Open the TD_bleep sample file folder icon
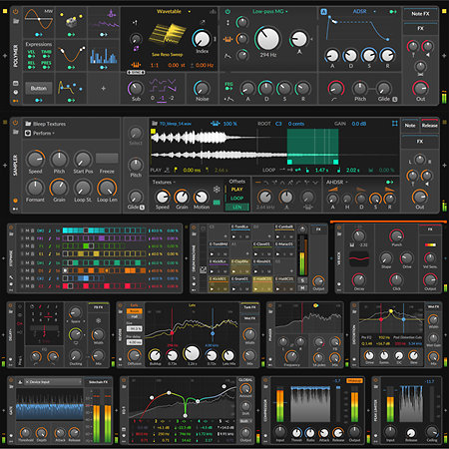The width and height of the screenshot is (449, 449). (155, 124)
